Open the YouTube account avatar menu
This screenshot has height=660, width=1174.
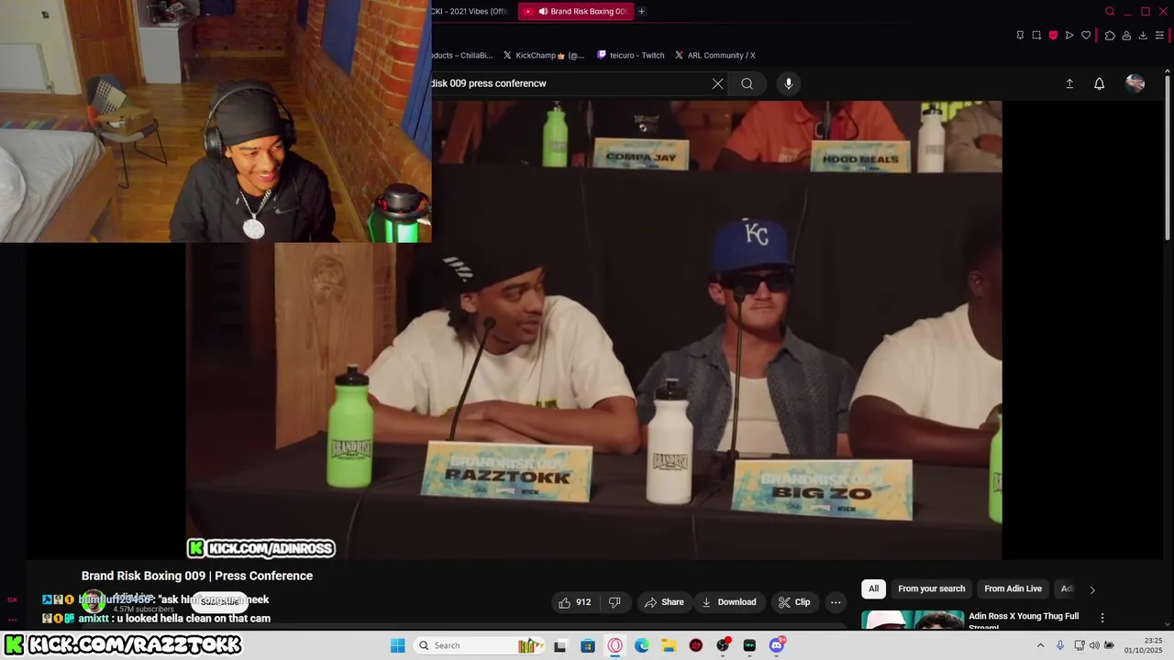pyautogui.click(x=1135, y=83)
